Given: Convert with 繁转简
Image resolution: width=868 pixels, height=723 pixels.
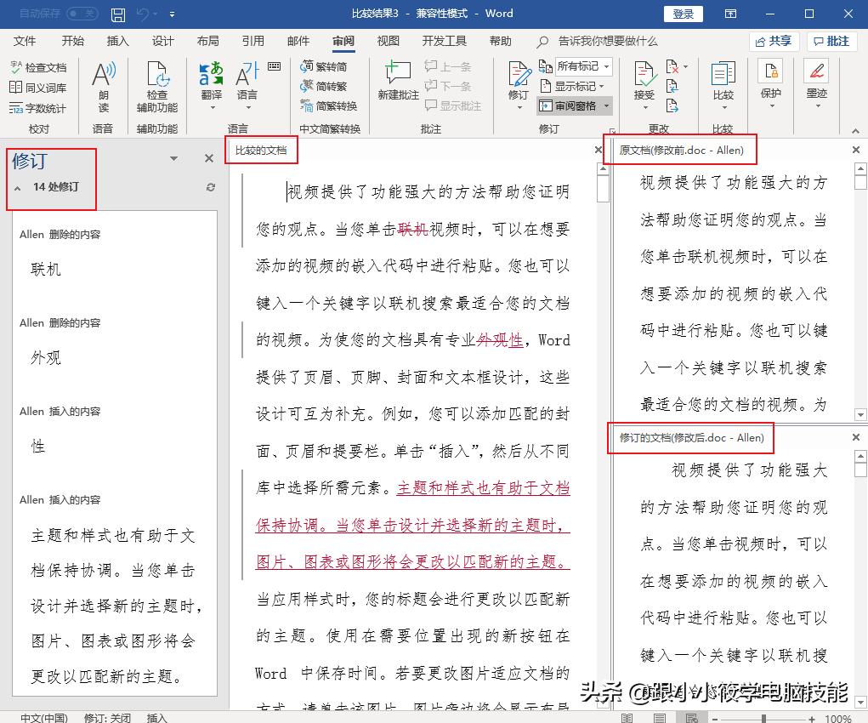Looking at the screenshot, I should coord(325,67).
